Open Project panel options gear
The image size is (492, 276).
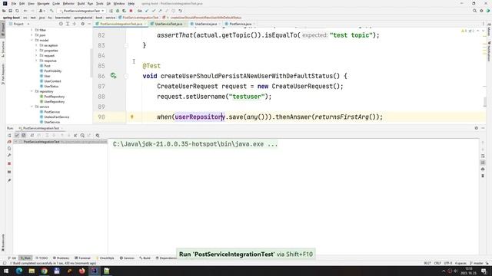(x=82, y=24)
